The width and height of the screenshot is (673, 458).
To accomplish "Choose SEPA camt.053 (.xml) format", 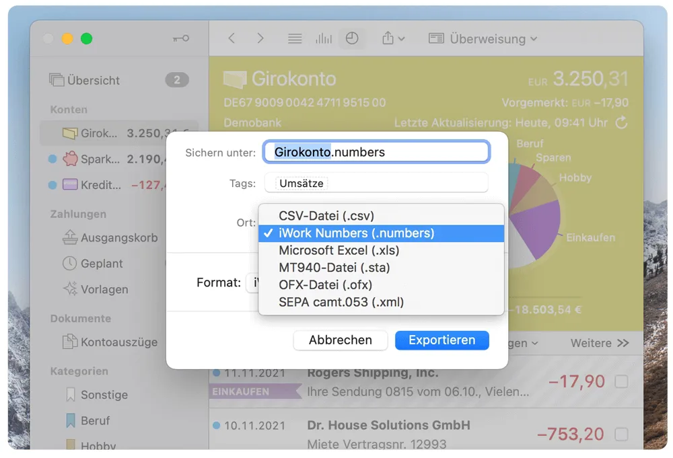I will [x=381, y=303].
